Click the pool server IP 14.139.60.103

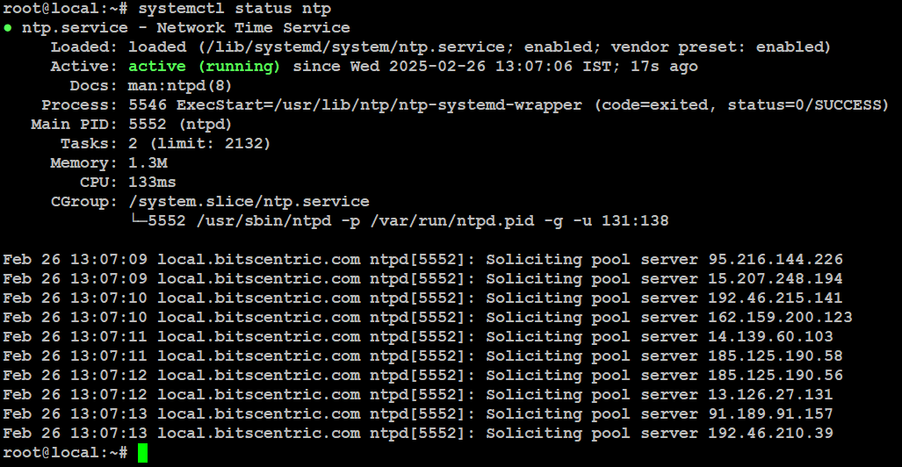pos(771,337)
